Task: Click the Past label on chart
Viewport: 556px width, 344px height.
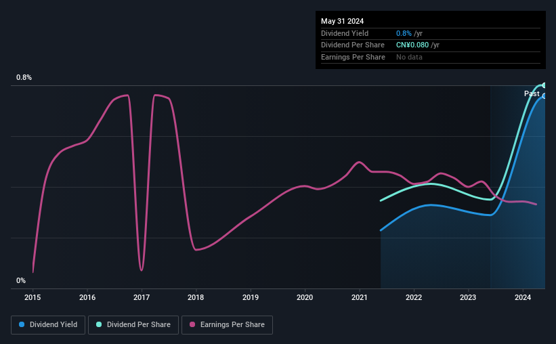Action: pos(532,93)
